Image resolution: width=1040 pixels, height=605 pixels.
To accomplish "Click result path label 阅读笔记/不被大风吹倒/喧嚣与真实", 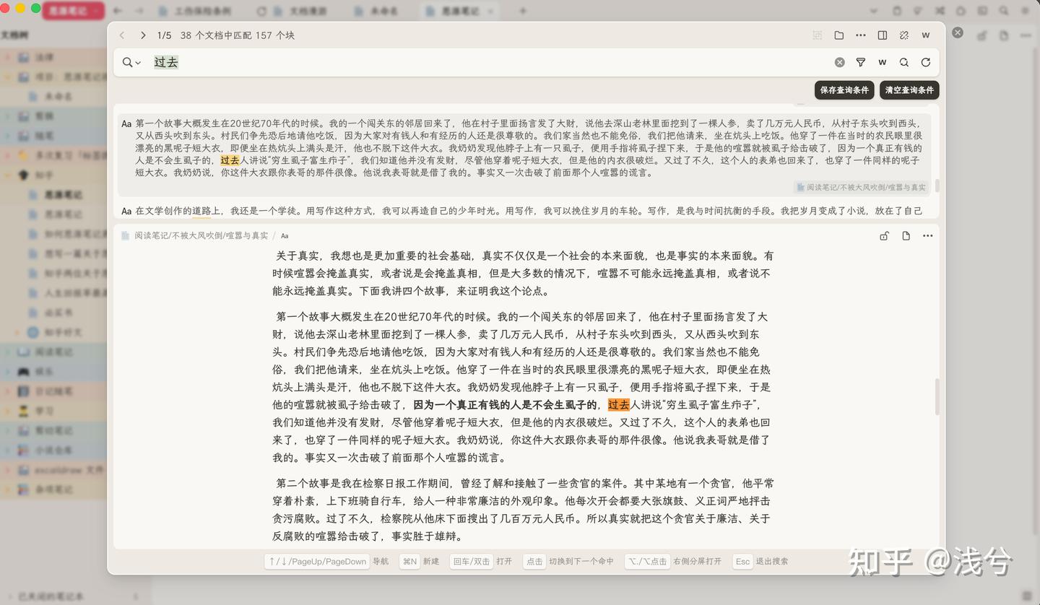I will point(860,187).
